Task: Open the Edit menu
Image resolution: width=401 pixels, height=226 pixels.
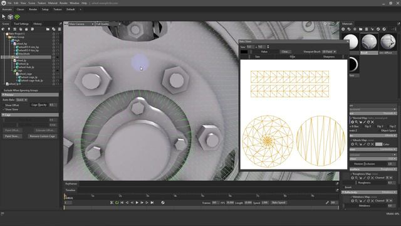Action: pos(16,3)
